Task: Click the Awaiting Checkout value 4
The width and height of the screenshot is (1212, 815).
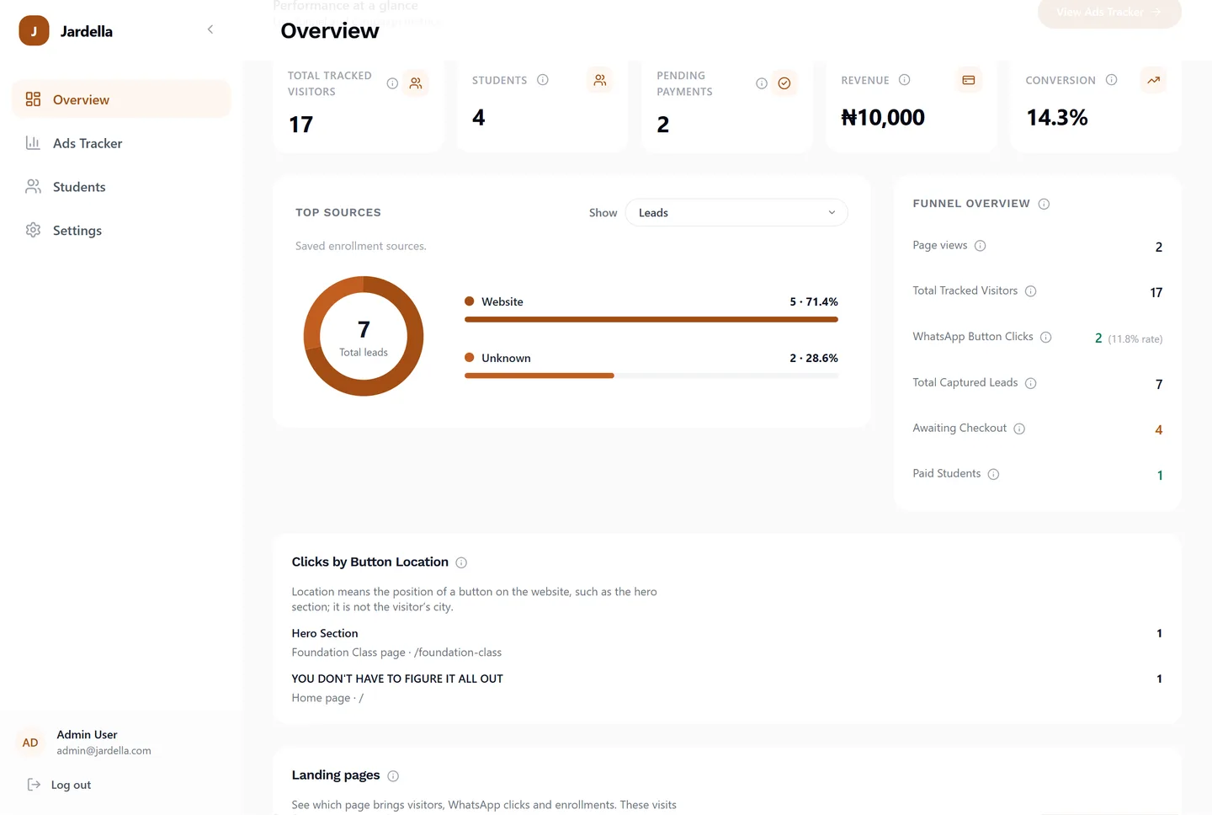Action: coord(1159,429)
